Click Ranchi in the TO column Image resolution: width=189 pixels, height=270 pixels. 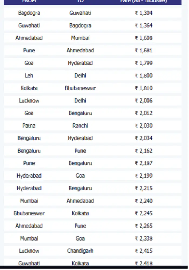(80, 126)
